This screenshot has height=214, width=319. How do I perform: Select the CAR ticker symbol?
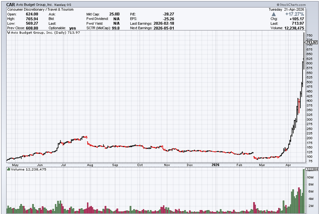coord(11,5)
